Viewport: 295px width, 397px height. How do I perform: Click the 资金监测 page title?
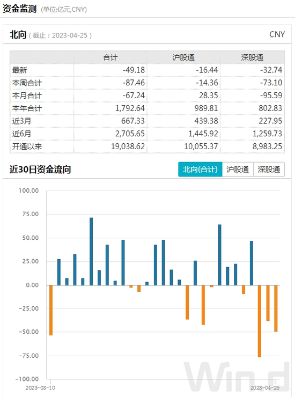coord(19,9)
